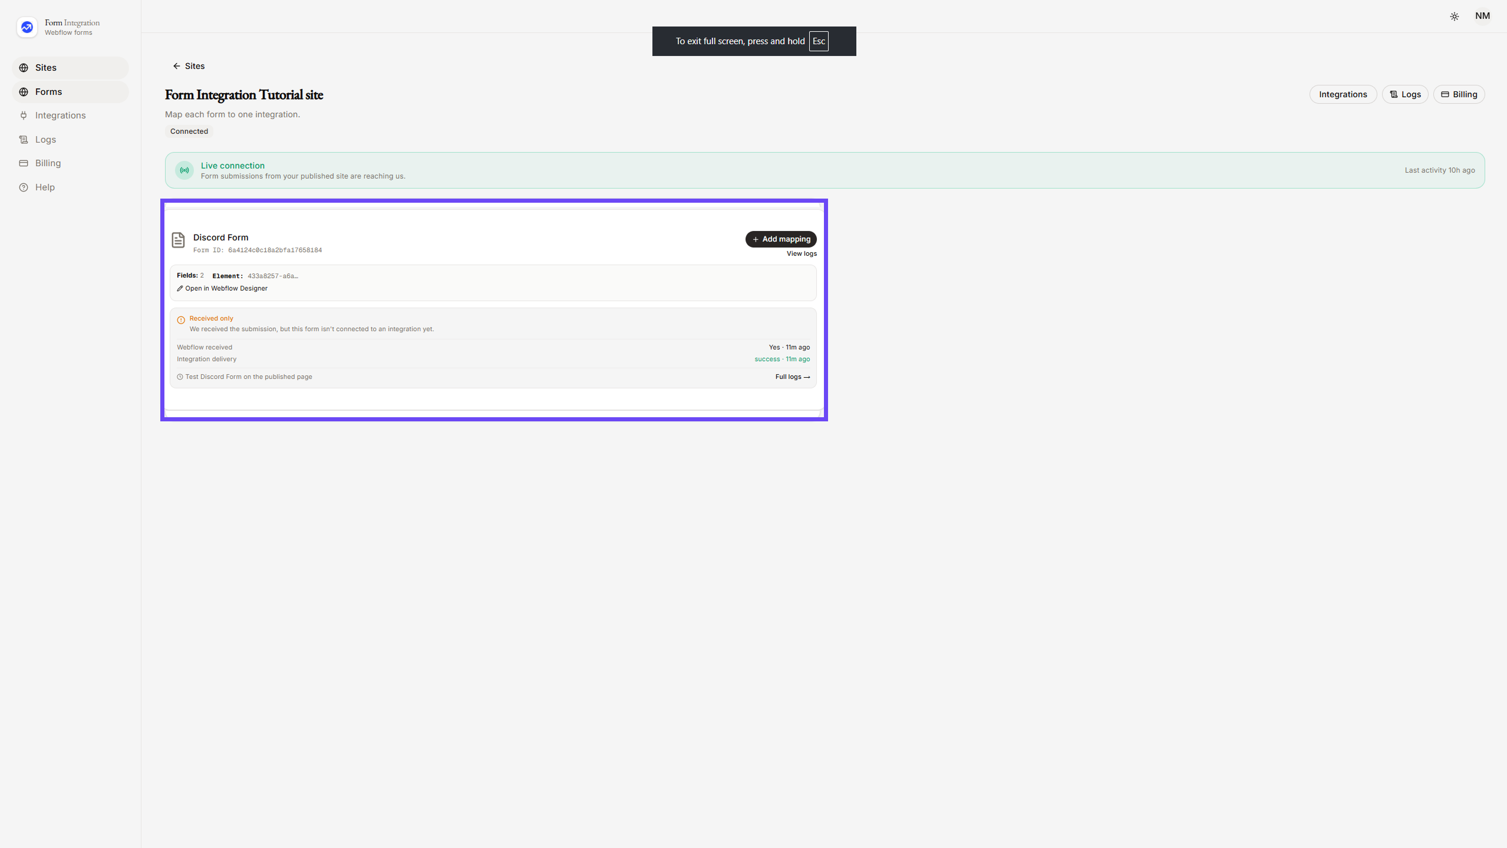Click 'Last activity 10h ago' text
The width and height of the screenshot is (1507, 848).
click(1439, 170)
